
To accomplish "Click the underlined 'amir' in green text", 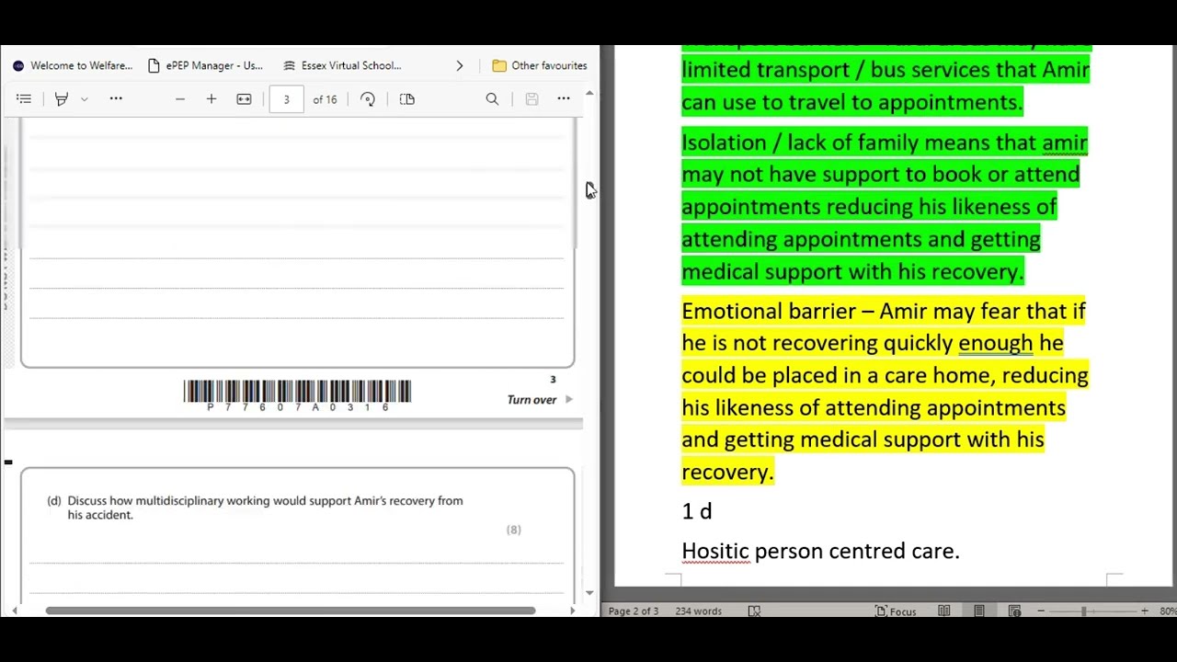I will coord(1065,143).
